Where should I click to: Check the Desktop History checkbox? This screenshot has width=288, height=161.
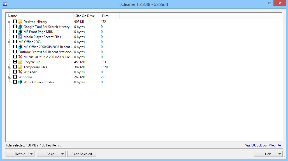click(x=15, y=22)
